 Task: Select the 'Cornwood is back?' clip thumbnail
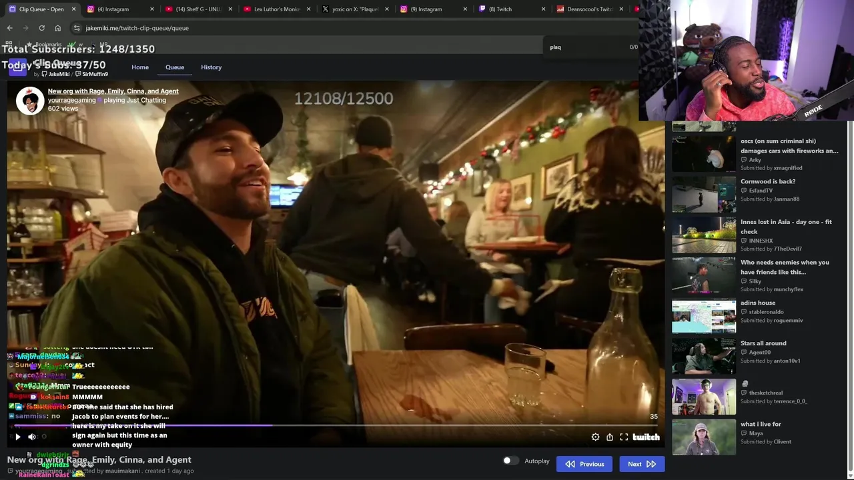704,194
